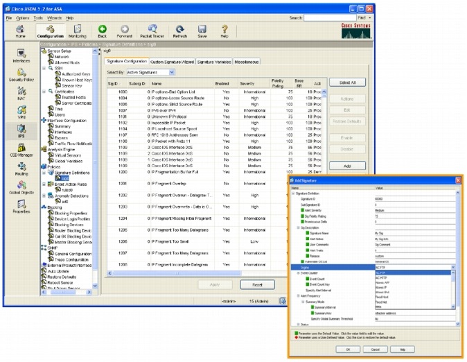Click OK in Add Signature dialog
467x362 pixels.
click(x=348, y=350)
